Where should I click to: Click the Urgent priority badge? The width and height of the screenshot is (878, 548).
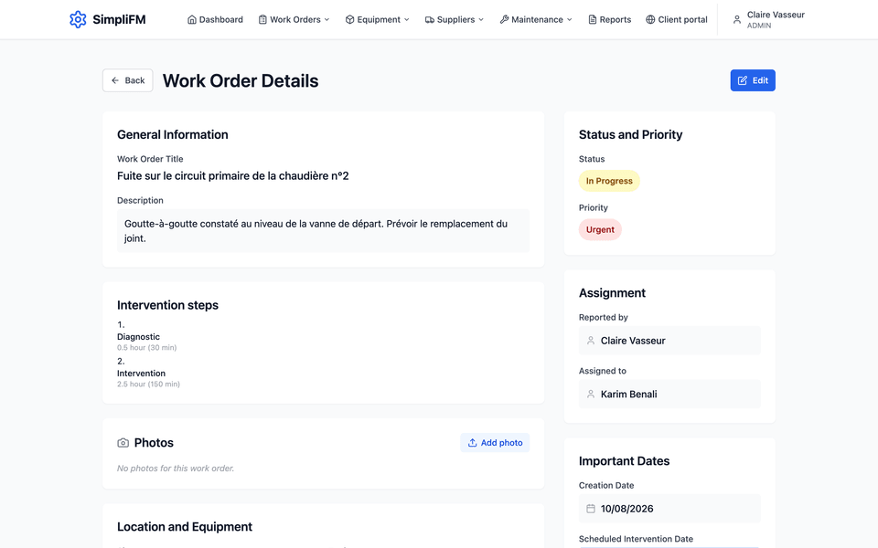(600, 229)
